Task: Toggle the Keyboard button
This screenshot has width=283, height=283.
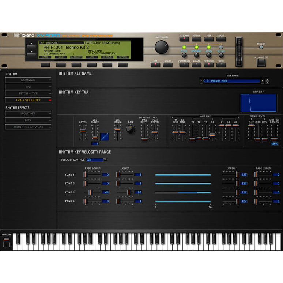Action: 184,39
